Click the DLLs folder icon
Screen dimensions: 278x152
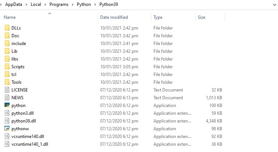[x=7, y=28]
